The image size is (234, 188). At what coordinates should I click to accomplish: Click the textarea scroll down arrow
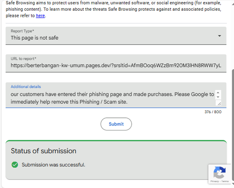point(218,97)
